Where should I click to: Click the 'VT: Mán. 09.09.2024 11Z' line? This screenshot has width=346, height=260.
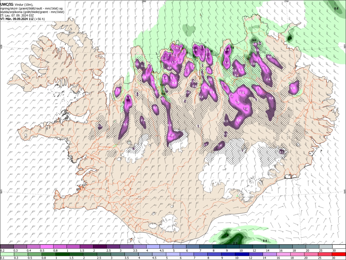coord(17,19)
